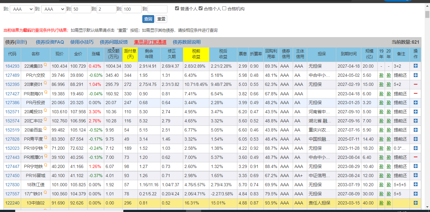Click the plus icon for bond 184293
This screenshot has height=212, width=430.
click(416, 66)
